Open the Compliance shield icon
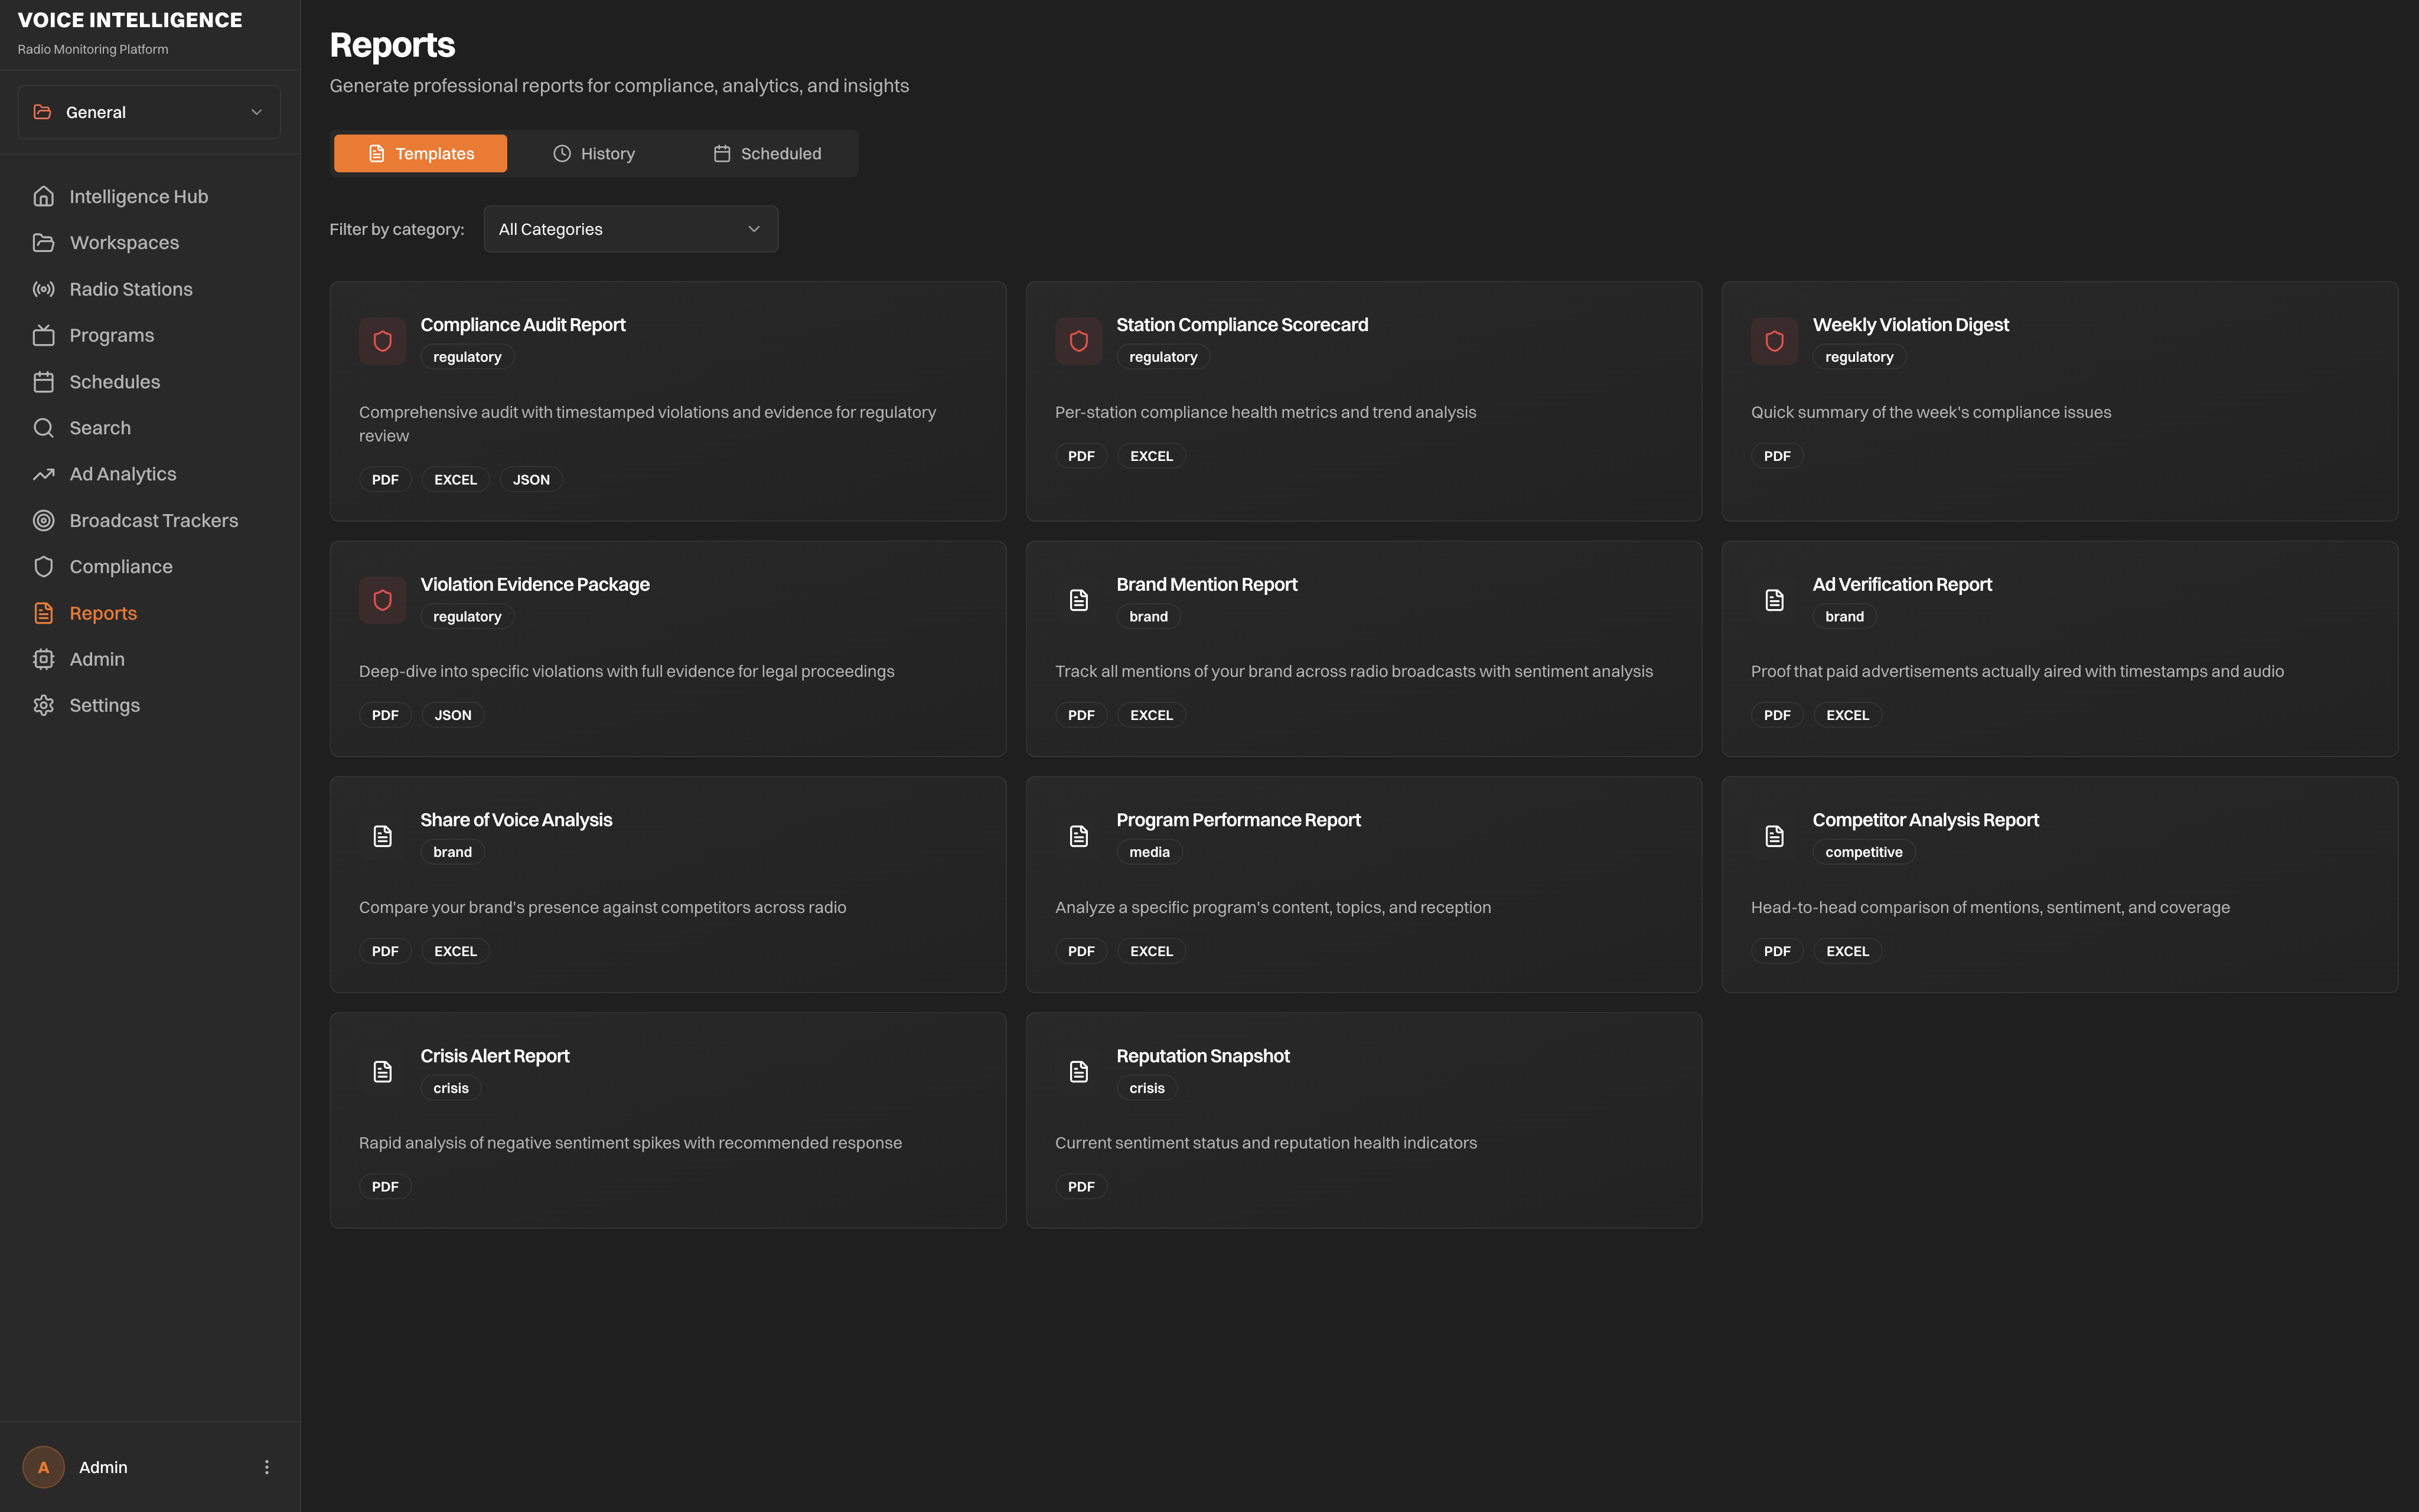Viewport: 2419px width, 1512px height. (44, 566)
